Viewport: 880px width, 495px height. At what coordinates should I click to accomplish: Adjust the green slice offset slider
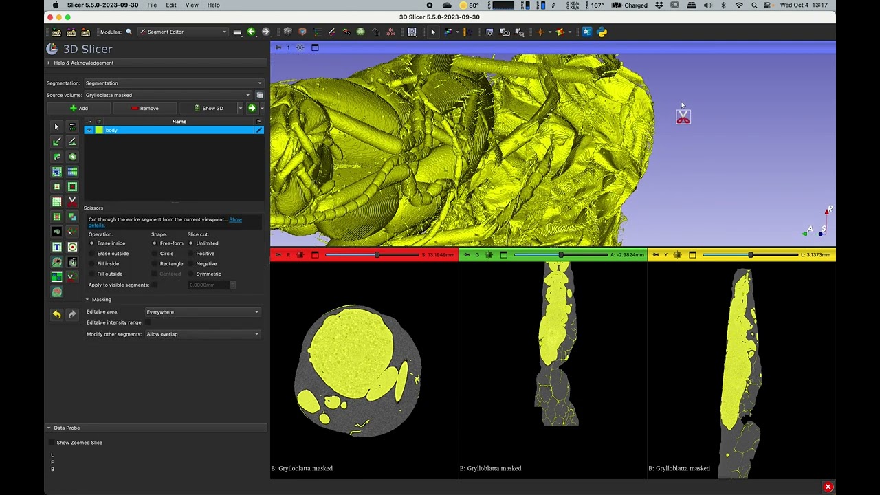[x=560, y=255]
